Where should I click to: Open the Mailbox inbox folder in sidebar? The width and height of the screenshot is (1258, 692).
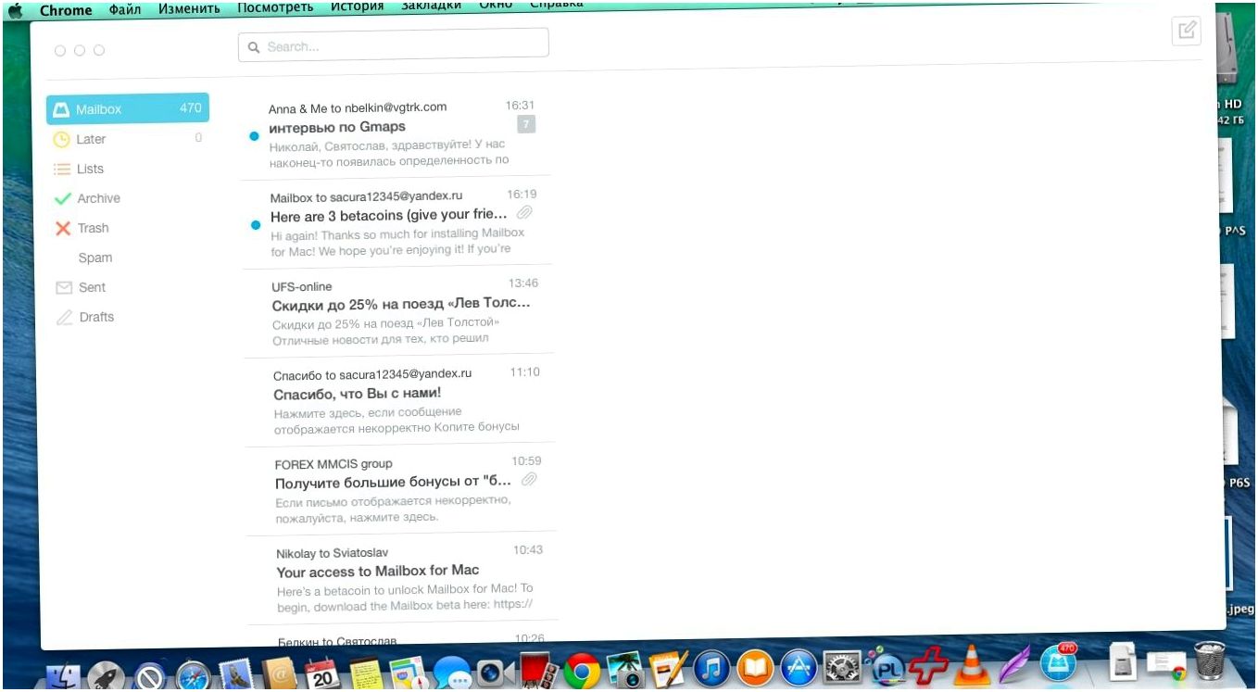click(128, 108)
